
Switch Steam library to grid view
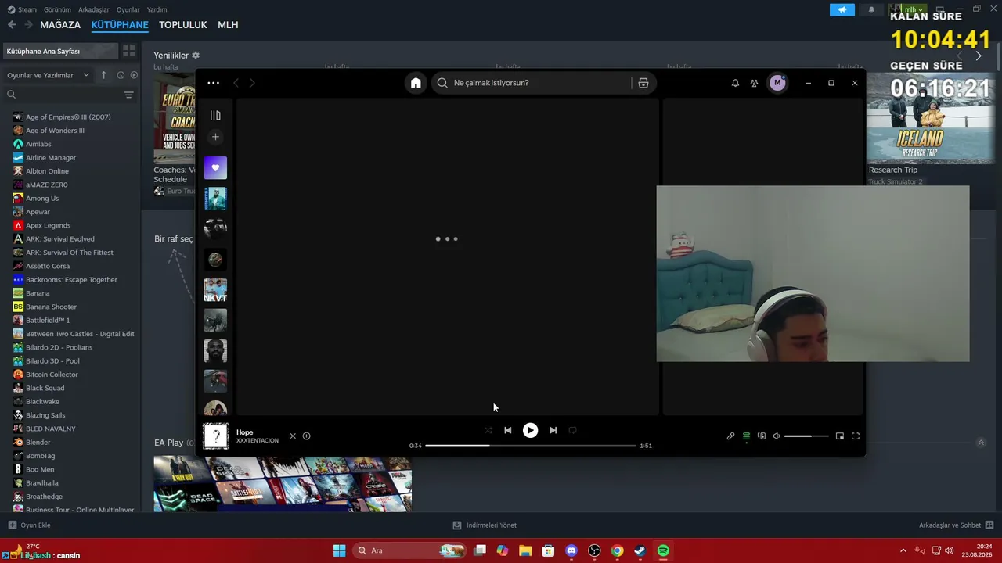coord(128,51)
